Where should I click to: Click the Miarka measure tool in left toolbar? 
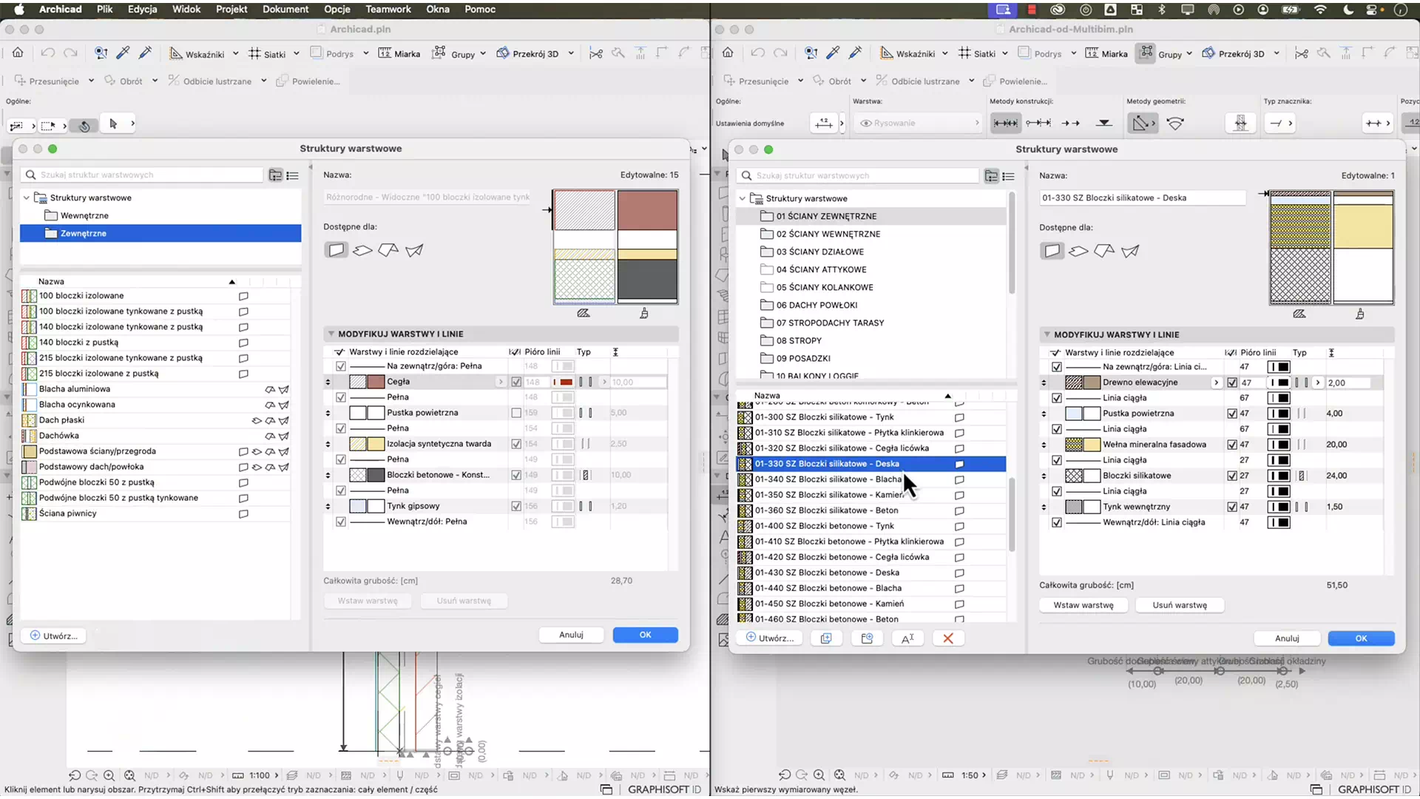[x=399, y=54]
